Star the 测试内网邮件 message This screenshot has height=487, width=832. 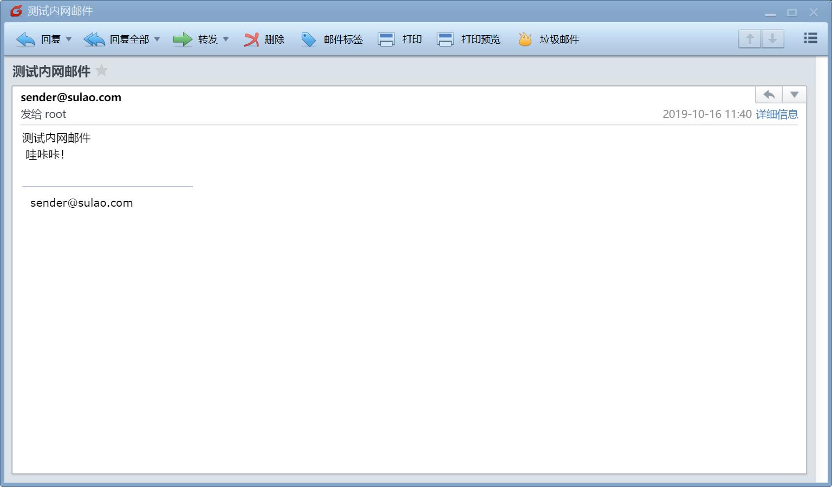coord(102,70)
